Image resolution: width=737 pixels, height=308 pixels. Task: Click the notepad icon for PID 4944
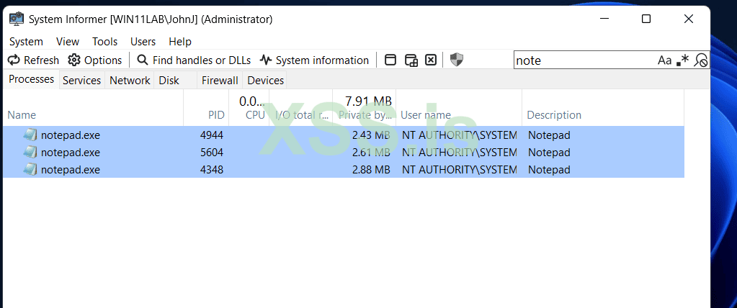(x=30, y=135)
